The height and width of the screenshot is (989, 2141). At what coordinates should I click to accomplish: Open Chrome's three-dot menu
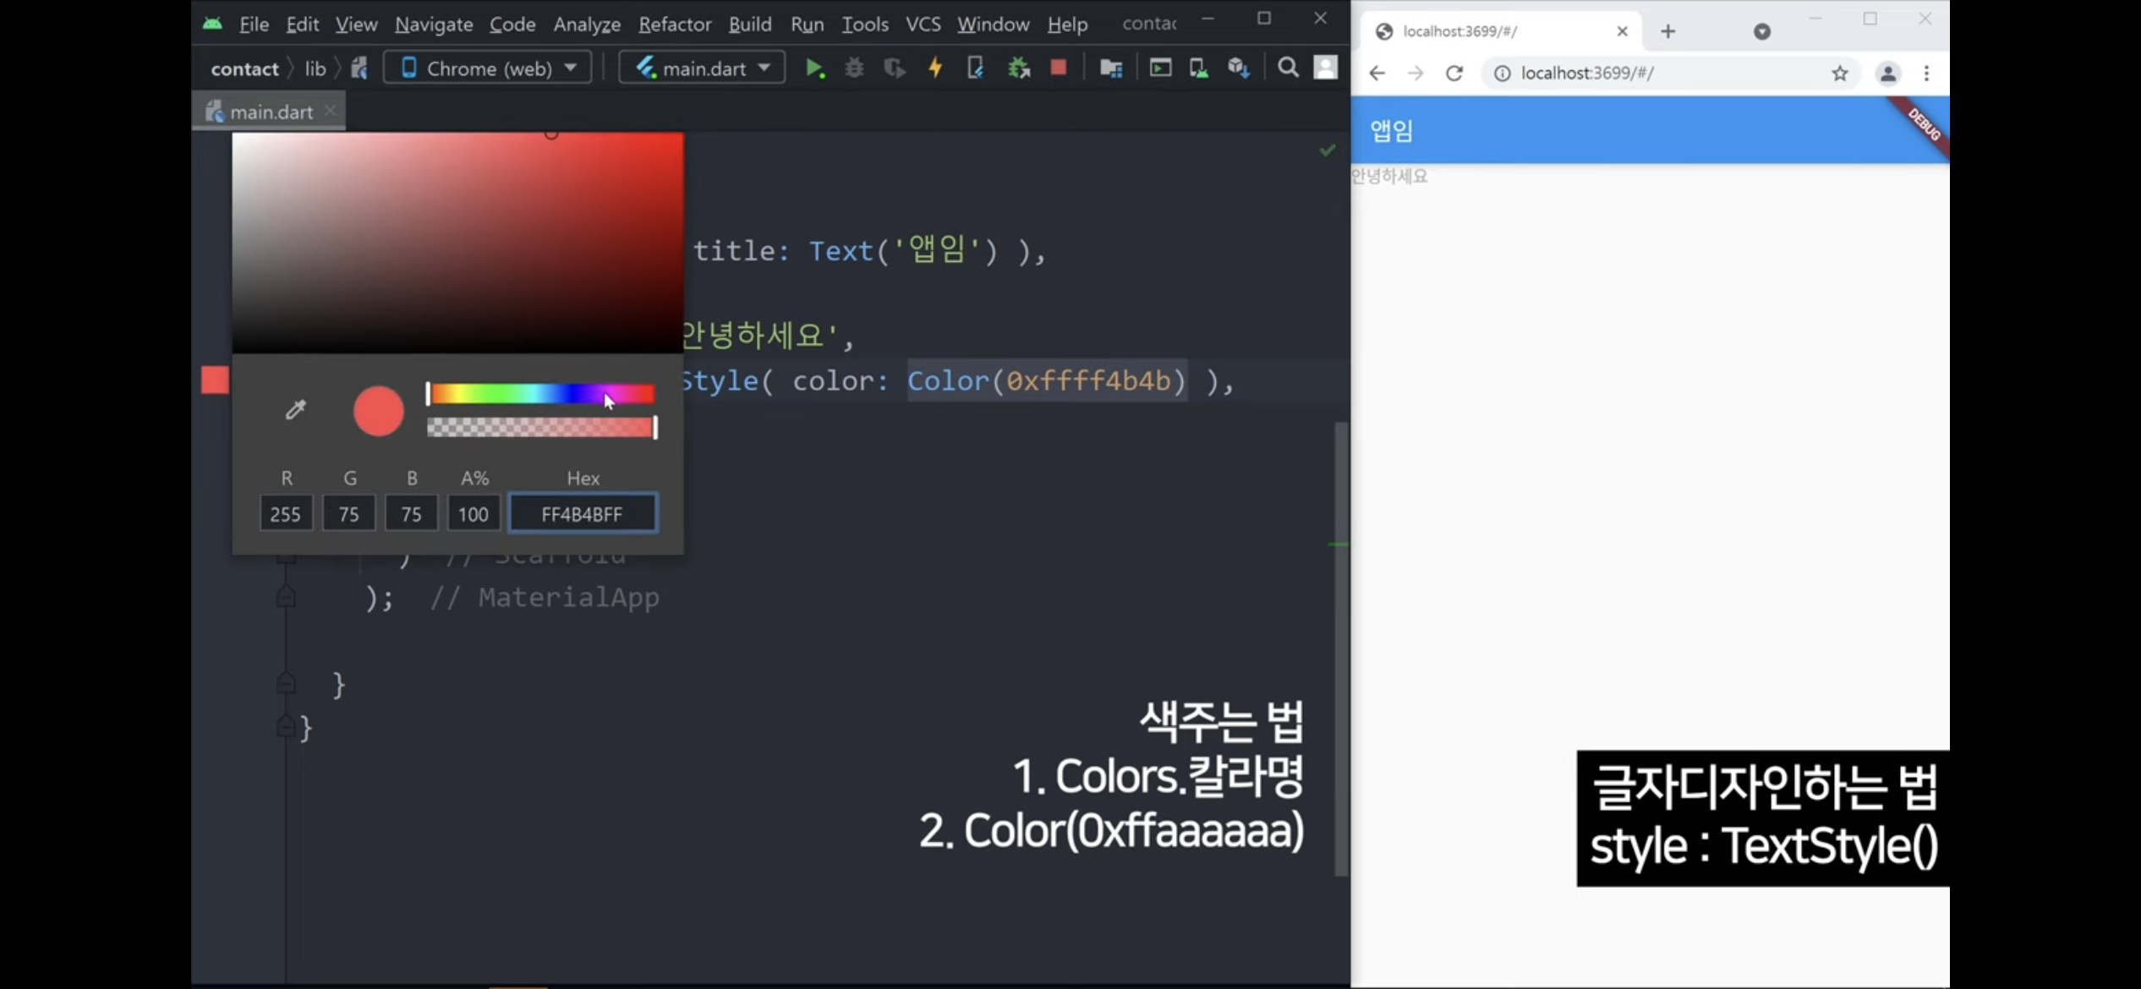(x=1927, y=74)
